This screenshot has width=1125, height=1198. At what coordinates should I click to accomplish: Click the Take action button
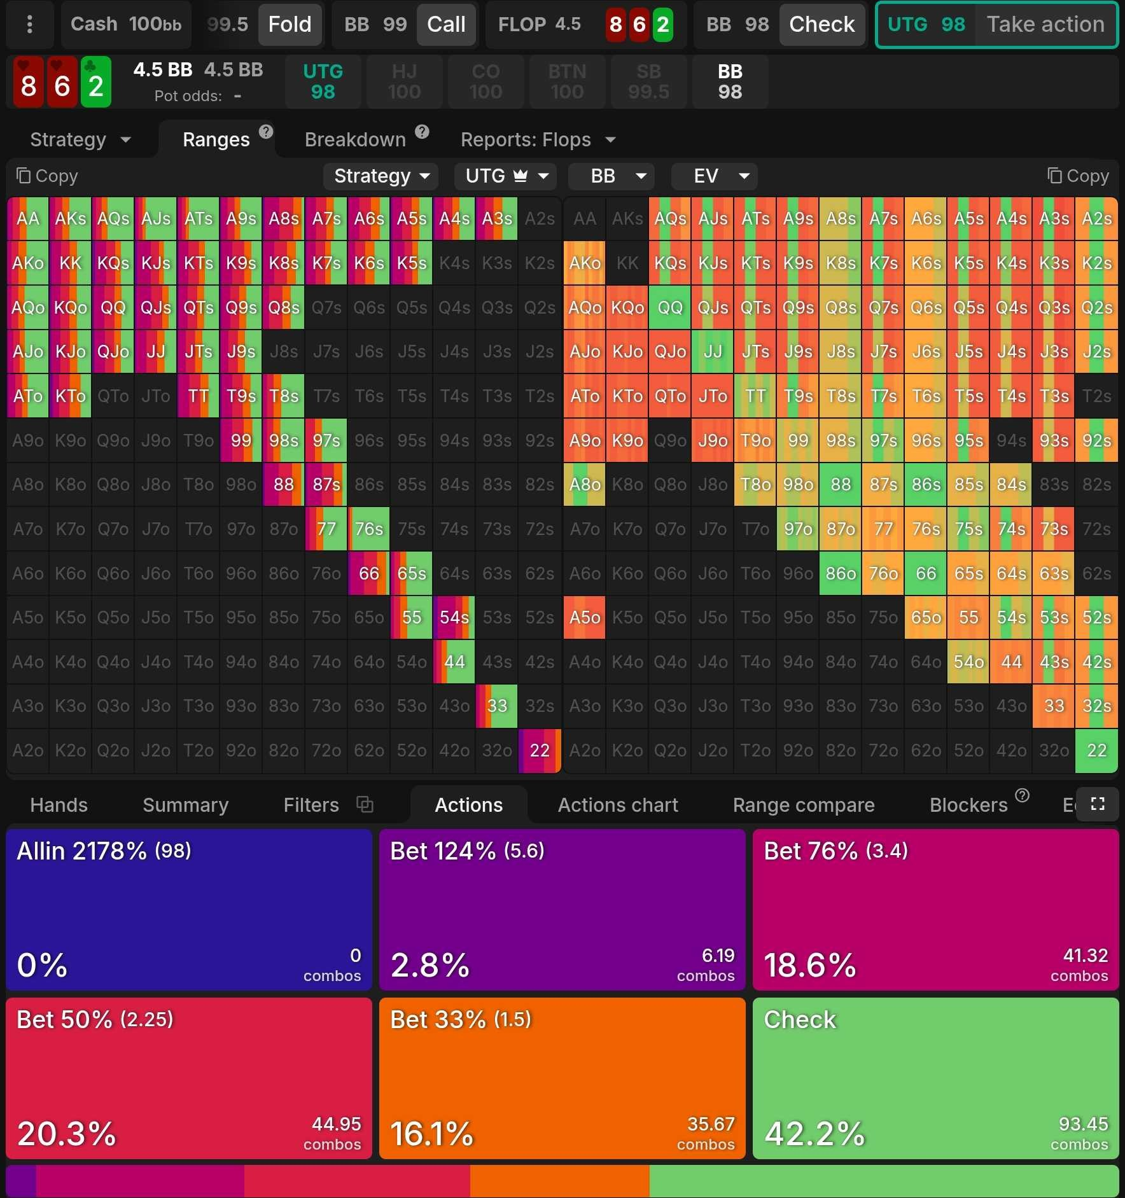(x=1045, y=25)
